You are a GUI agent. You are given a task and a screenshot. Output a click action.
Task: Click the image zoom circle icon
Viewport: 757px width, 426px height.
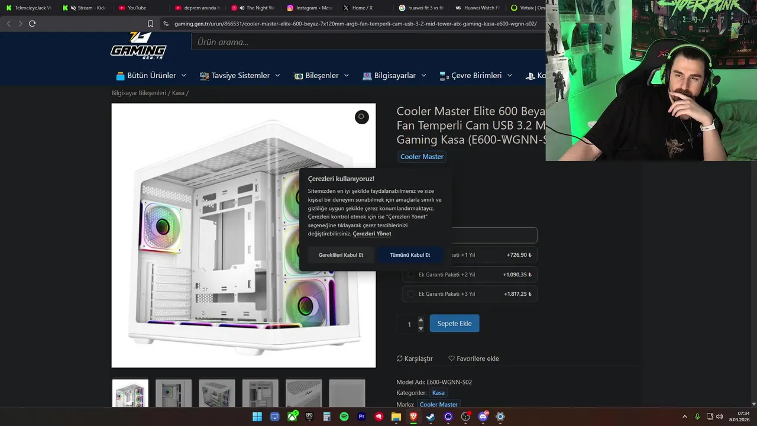click(361, 117)
